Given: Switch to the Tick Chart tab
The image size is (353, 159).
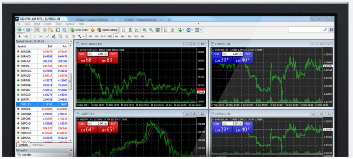Looking at the screenshot, I should pos(38,145).
